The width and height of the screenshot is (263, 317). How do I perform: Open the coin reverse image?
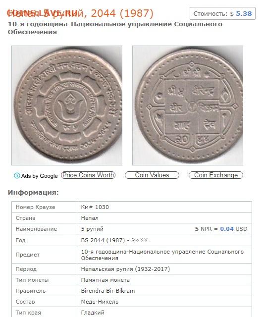(188, 106)
